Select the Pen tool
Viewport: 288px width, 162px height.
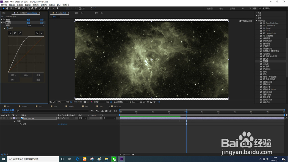pyautogui.click(x=32, y=8)
